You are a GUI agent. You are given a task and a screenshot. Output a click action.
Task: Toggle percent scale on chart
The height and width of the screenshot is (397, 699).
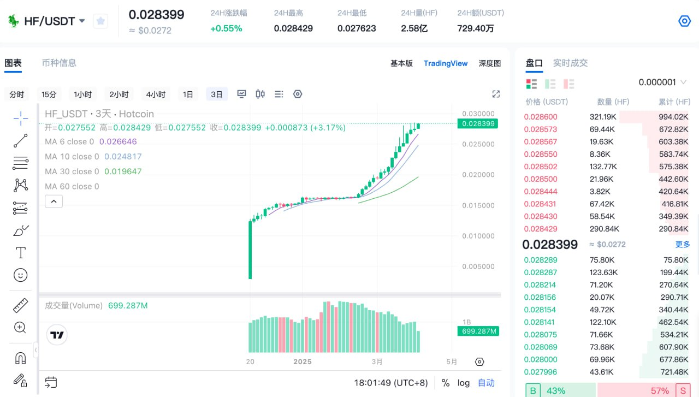446,383
